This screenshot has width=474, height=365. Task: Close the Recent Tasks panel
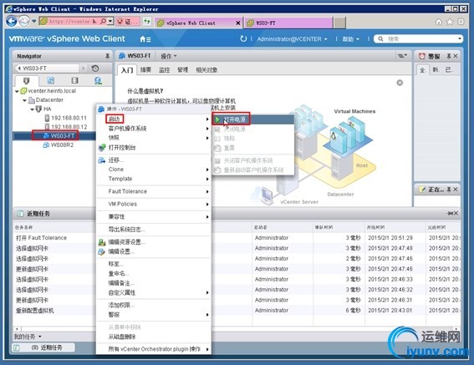point(456,213)
